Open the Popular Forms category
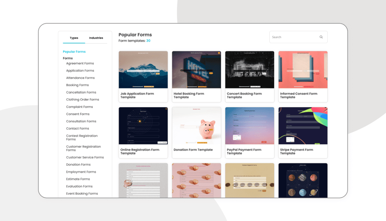Screen dimensions: 386x221 [74, 52]
